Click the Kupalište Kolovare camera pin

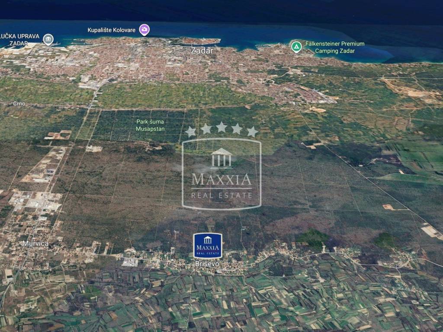click(x=144, y=30)
